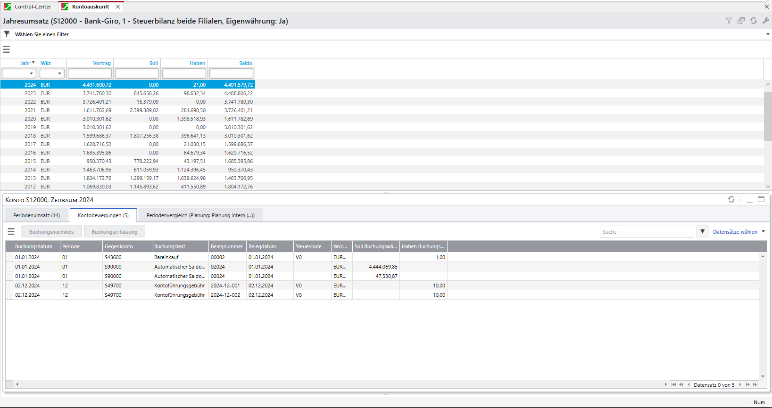Refresh the Jahresumsatz view via top refresh icon
This screenshot has width=772, height=408.
(x=754, y=21)
